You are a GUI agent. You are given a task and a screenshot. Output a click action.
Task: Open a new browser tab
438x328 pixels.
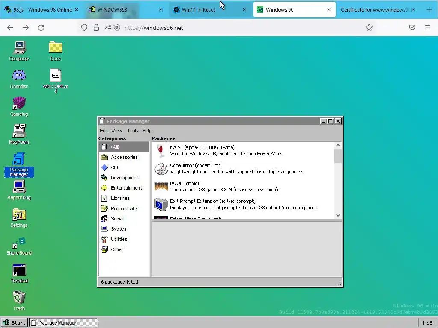pos(429,9)
